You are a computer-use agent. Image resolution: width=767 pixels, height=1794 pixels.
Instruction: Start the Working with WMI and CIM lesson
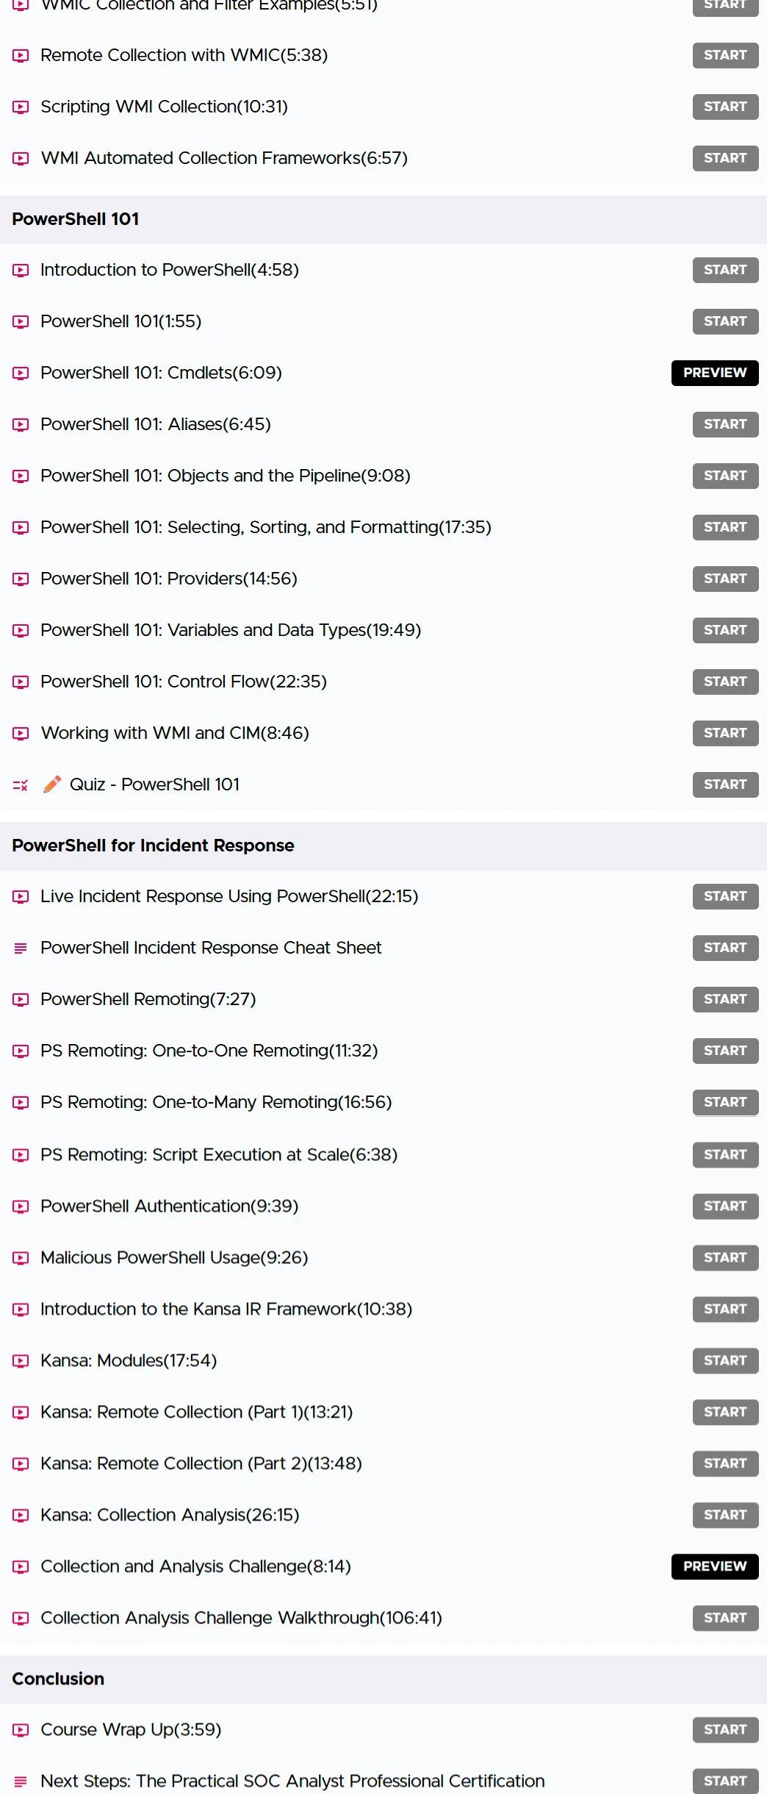coord(725,733)
